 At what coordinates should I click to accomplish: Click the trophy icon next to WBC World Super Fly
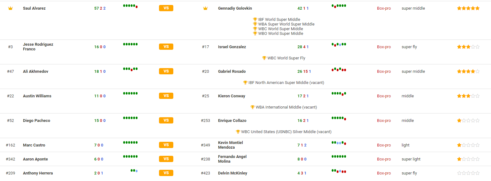(264, 58)
